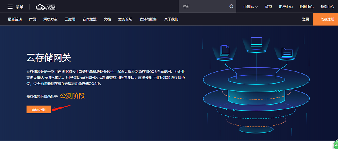Viewport: 338px width, 149px height.
Task: Select 最新活动 in the navigation bar
Action: pyautogui.click(x=15, y=19)
